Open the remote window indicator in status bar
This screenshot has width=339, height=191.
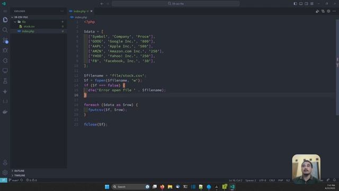pos(4,180)
